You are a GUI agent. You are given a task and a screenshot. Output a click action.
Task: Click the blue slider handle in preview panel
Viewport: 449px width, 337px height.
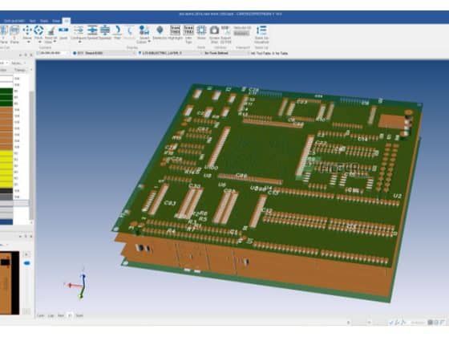(26, 263)
